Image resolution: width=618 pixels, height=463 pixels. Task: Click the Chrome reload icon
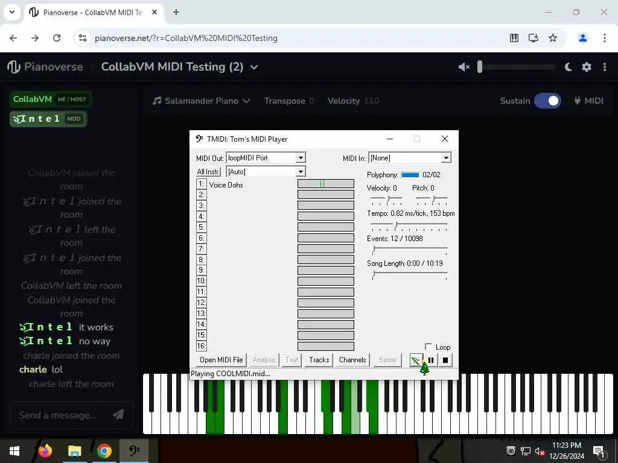point(57,38)
